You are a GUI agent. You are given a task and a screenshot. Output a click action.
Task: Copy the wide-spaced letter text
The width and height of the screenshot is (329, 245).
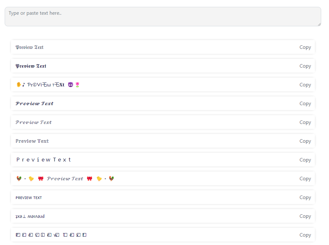click(x=305, y=160)
